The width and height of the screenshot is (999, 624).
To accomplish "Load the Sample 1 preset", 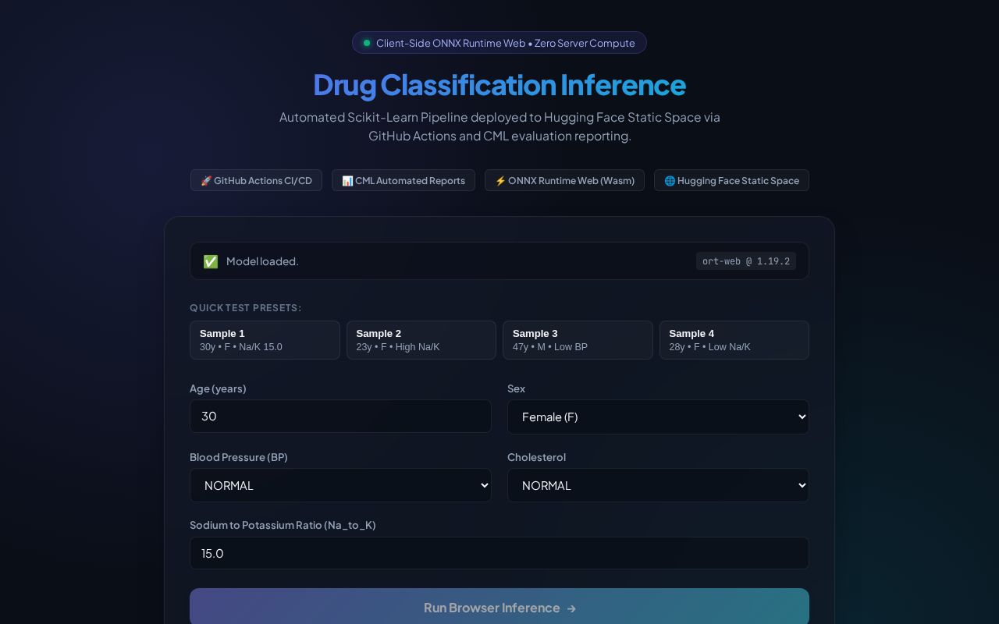I will point(265,340).
